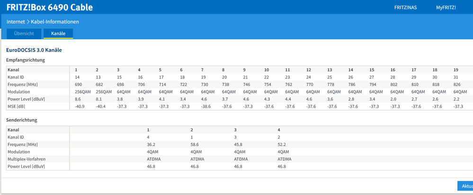The width and height of the screenshot is (473, 195).
Task: Click 46.8 power level under 58.6 MHz
Action: [195, 166]
